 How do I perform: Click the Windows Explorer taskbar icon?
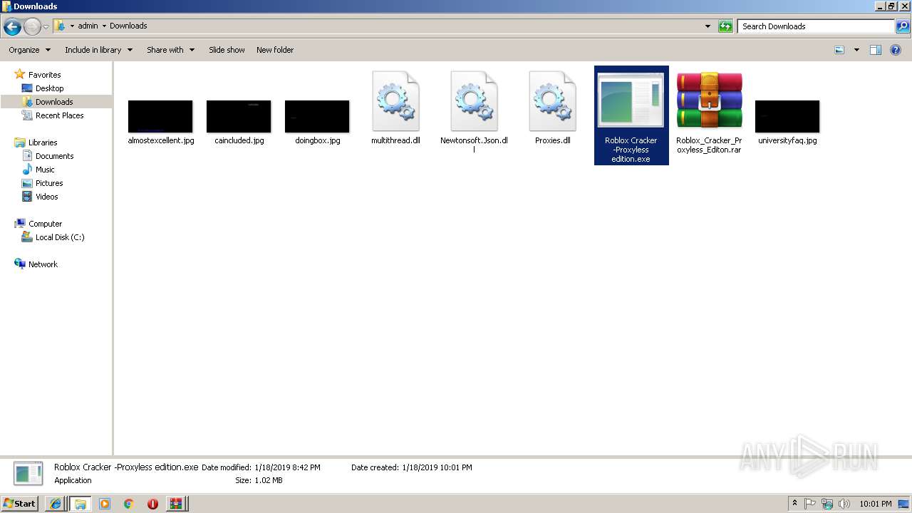(x=80, y=504)
